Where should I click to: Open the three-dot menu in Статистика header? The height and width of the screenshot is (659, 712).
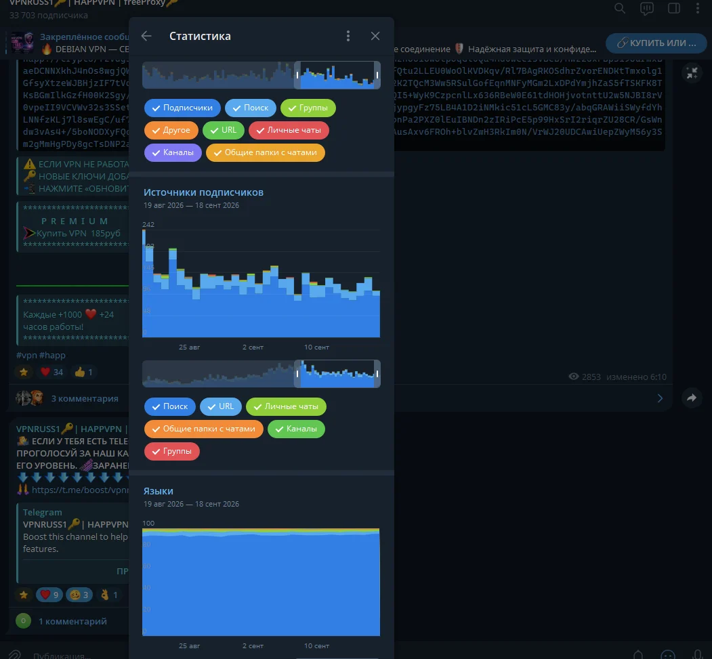point(348,36)
